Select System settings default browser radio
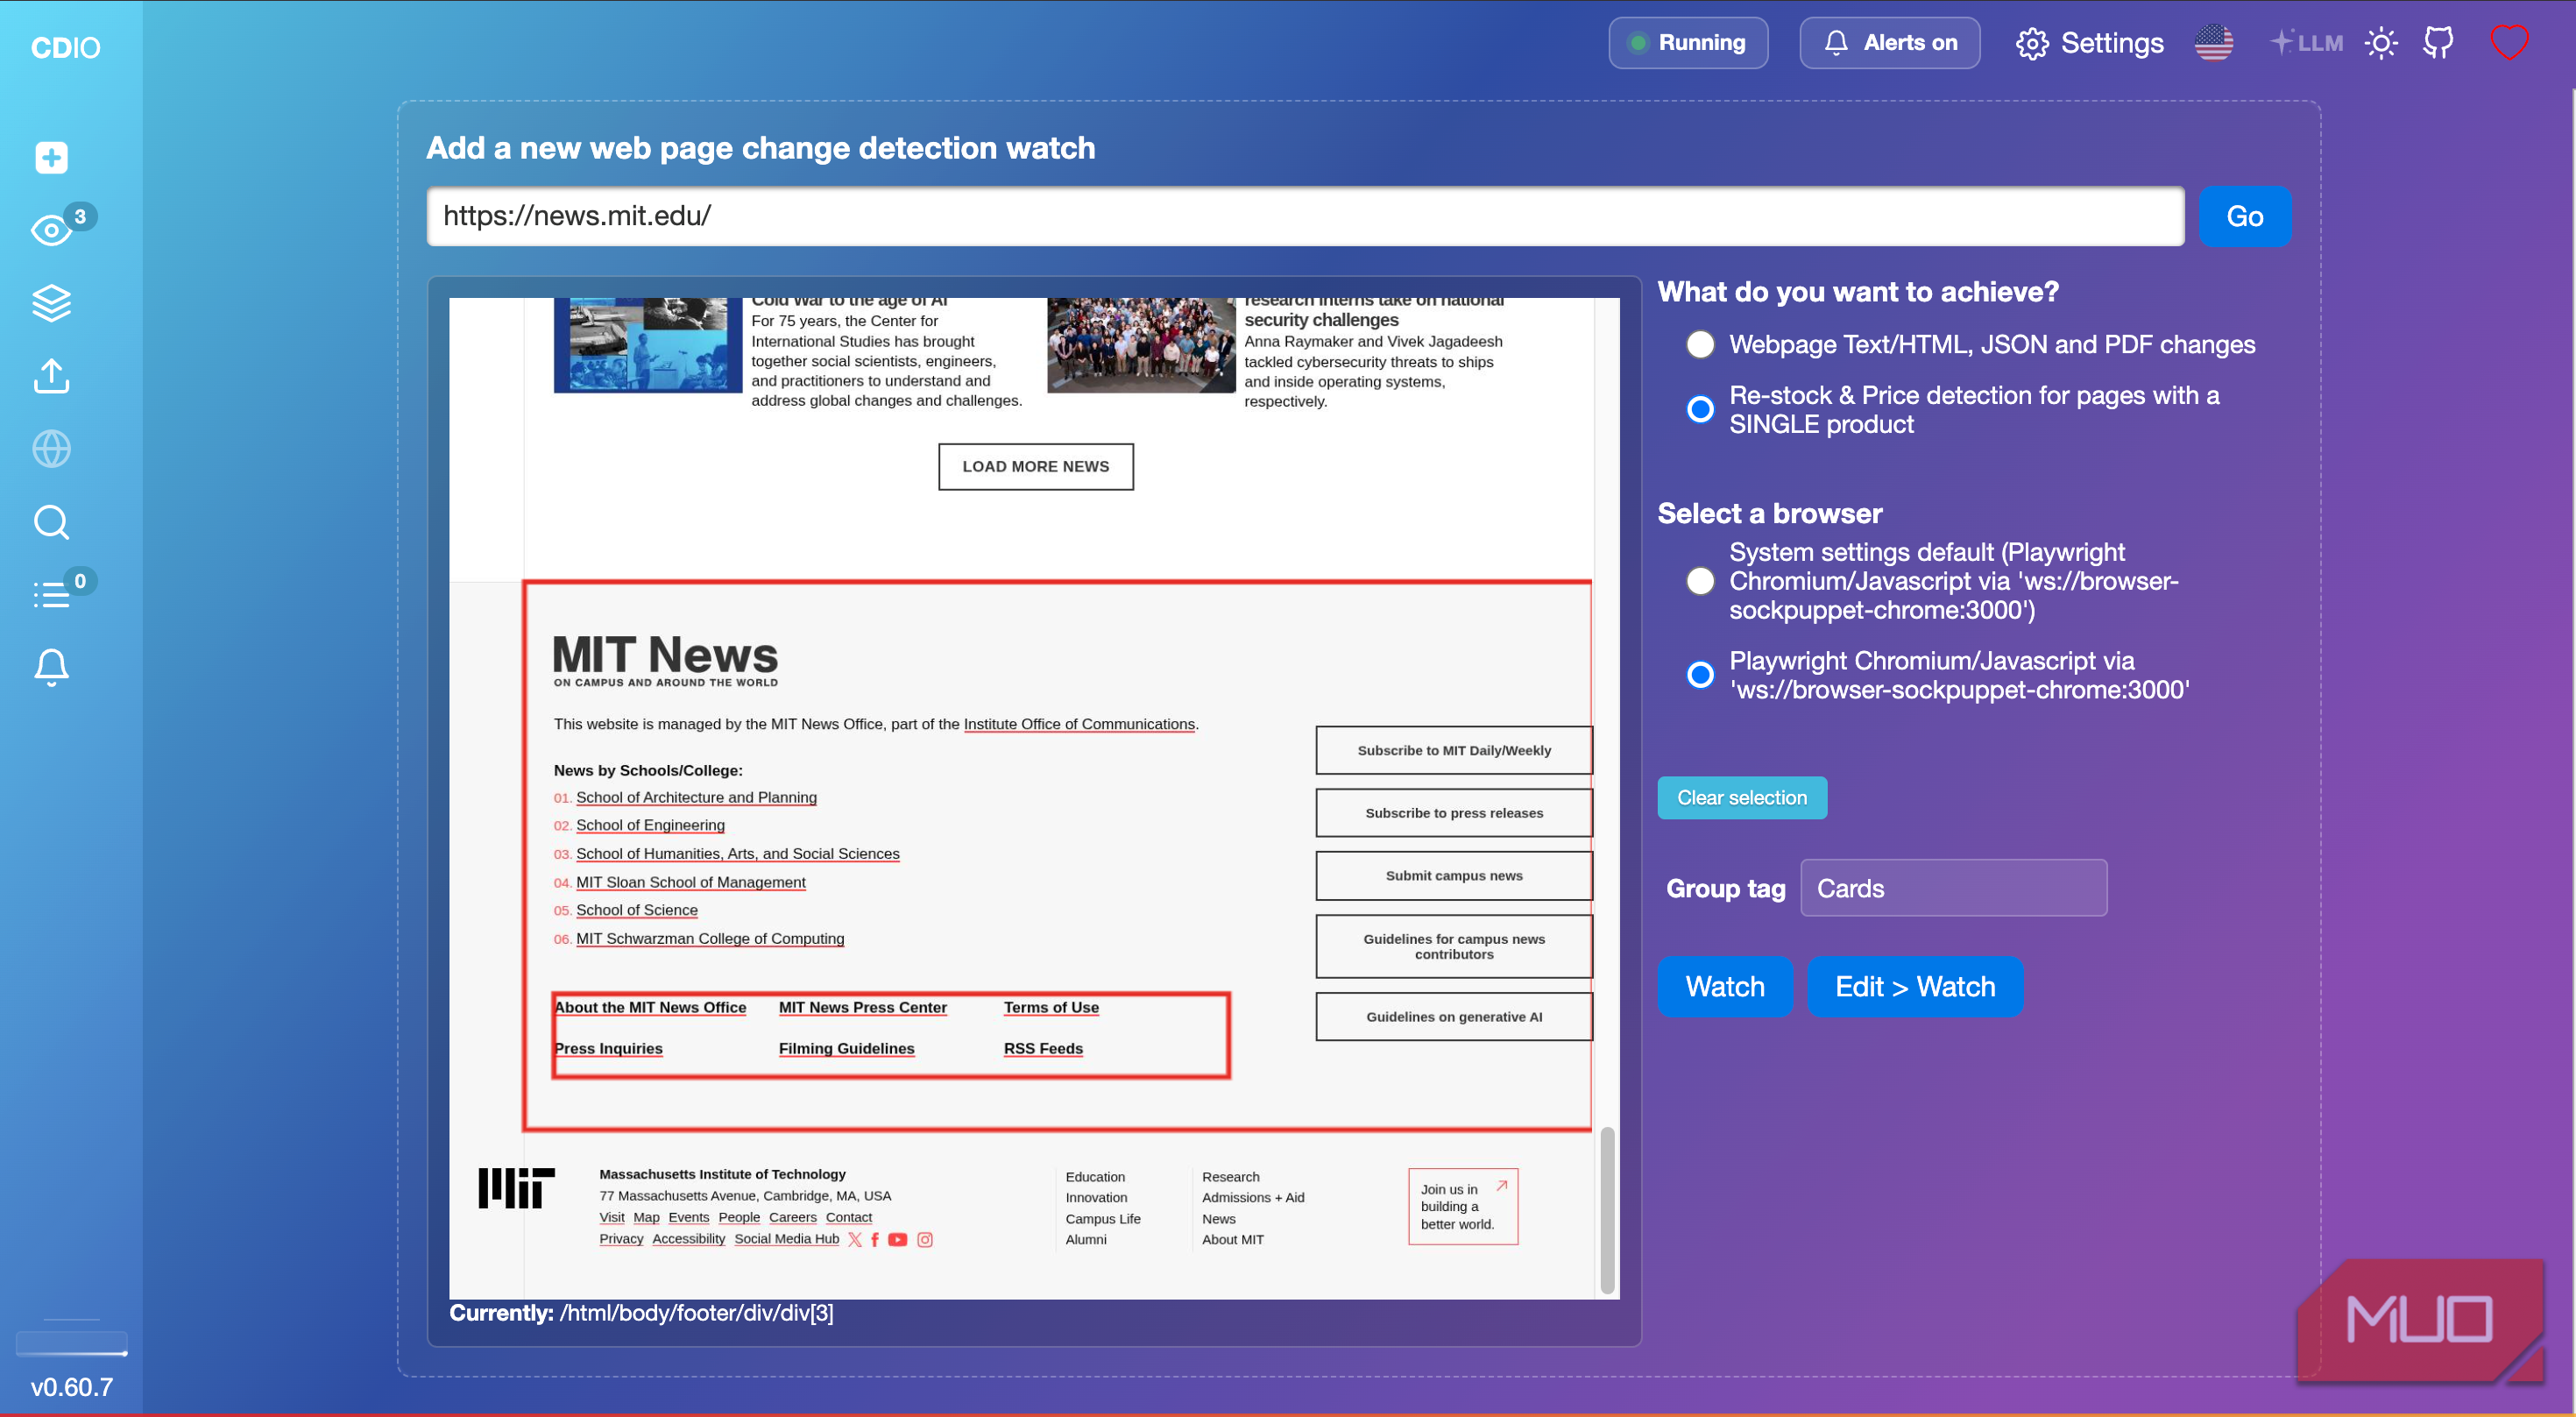This screenshot has width=2576, height=1417. (x=1700, y=581)
